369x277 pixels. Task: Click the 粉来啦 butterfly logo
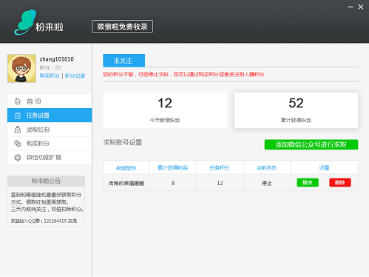click(25, 22)
